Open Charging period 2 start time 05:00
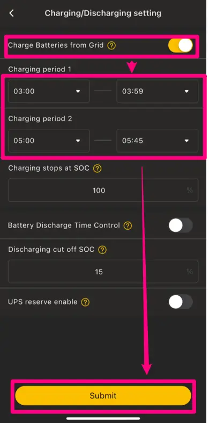Screen dimensions: 209x423 coord(49,141)
